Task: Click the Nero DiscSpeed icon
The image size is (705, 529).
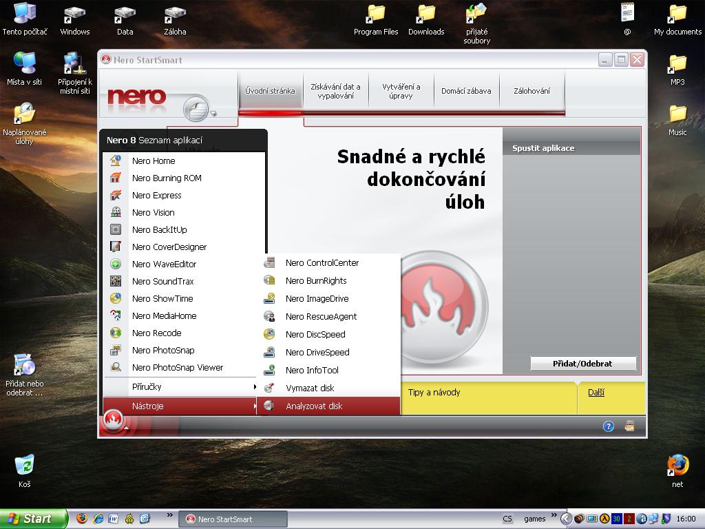Action: click(269, 334)
